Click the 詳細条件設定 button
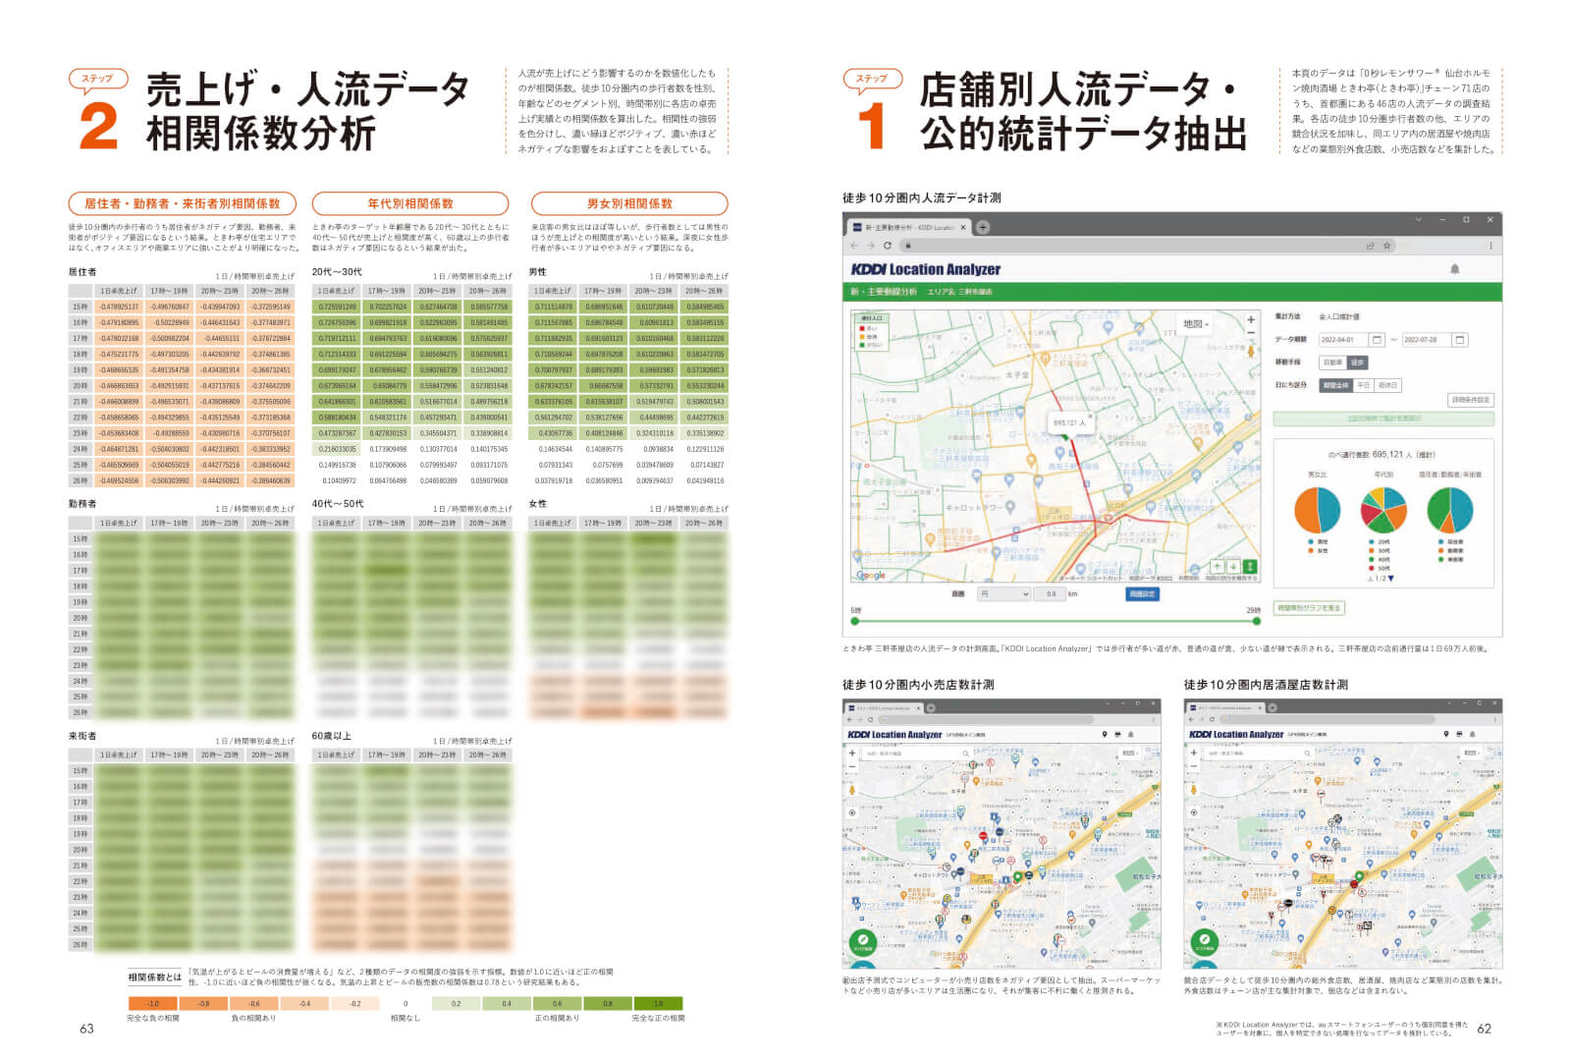The image size is (1571, 1063). 1471,400
